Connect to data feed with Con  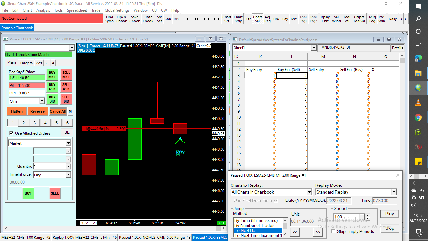168,19
